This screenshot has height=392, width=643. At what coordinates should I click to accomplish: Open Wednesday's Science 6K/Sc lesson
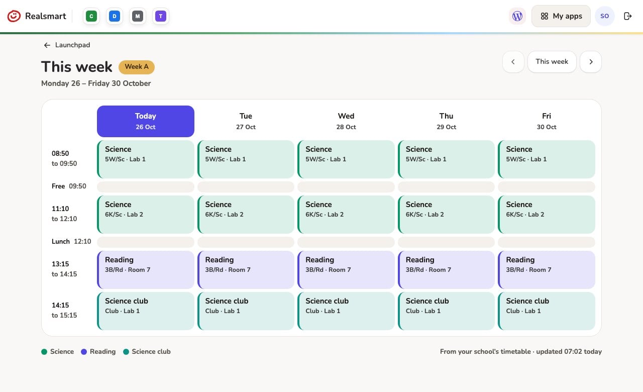[x=346, y=215]
